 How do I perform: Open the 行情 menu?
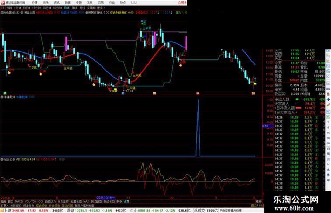click(35, 3)
